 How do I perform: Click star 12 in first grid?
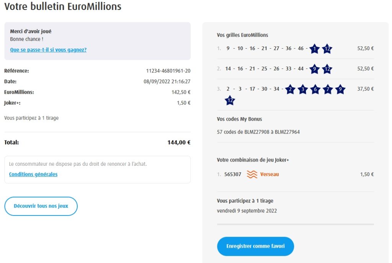[x=327, y=49]
